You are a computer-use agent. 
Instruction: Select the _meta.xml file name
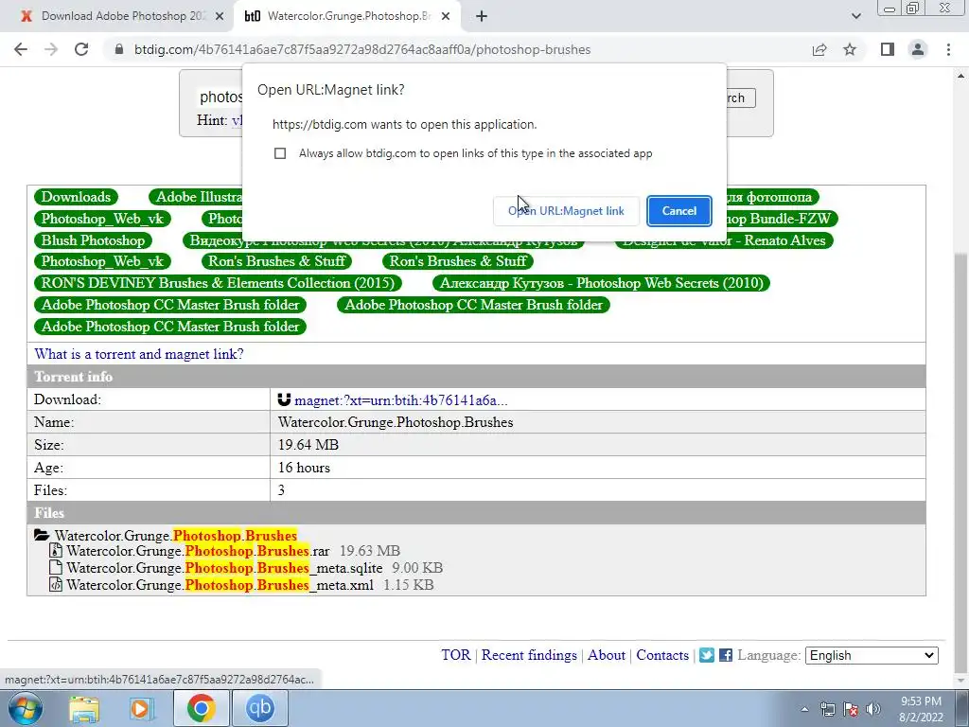point(220,585)
